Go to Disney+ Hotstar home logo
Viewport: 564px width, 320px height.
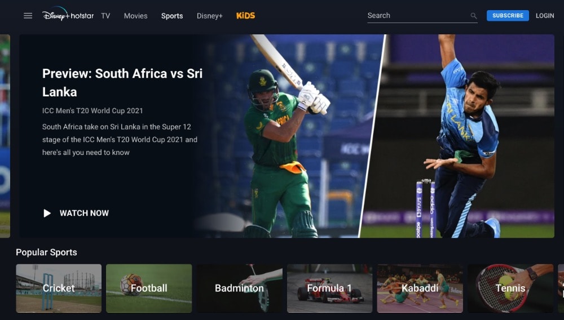(68, 15)
